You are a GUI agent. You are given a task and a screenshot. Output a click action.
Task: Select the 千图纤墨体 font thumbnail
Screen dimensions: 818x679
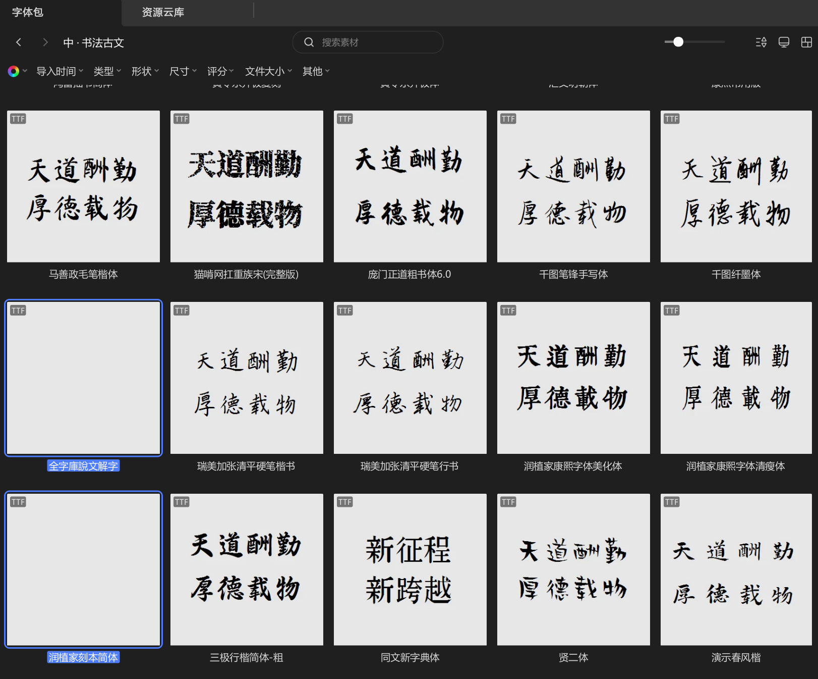[x=736, y=186]
